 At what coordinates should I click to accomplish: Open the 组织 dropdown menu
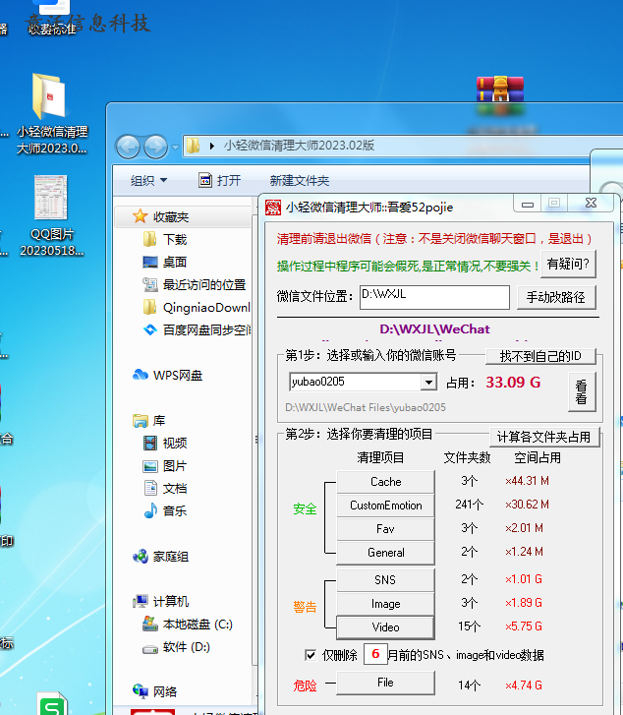click(148, 180)
